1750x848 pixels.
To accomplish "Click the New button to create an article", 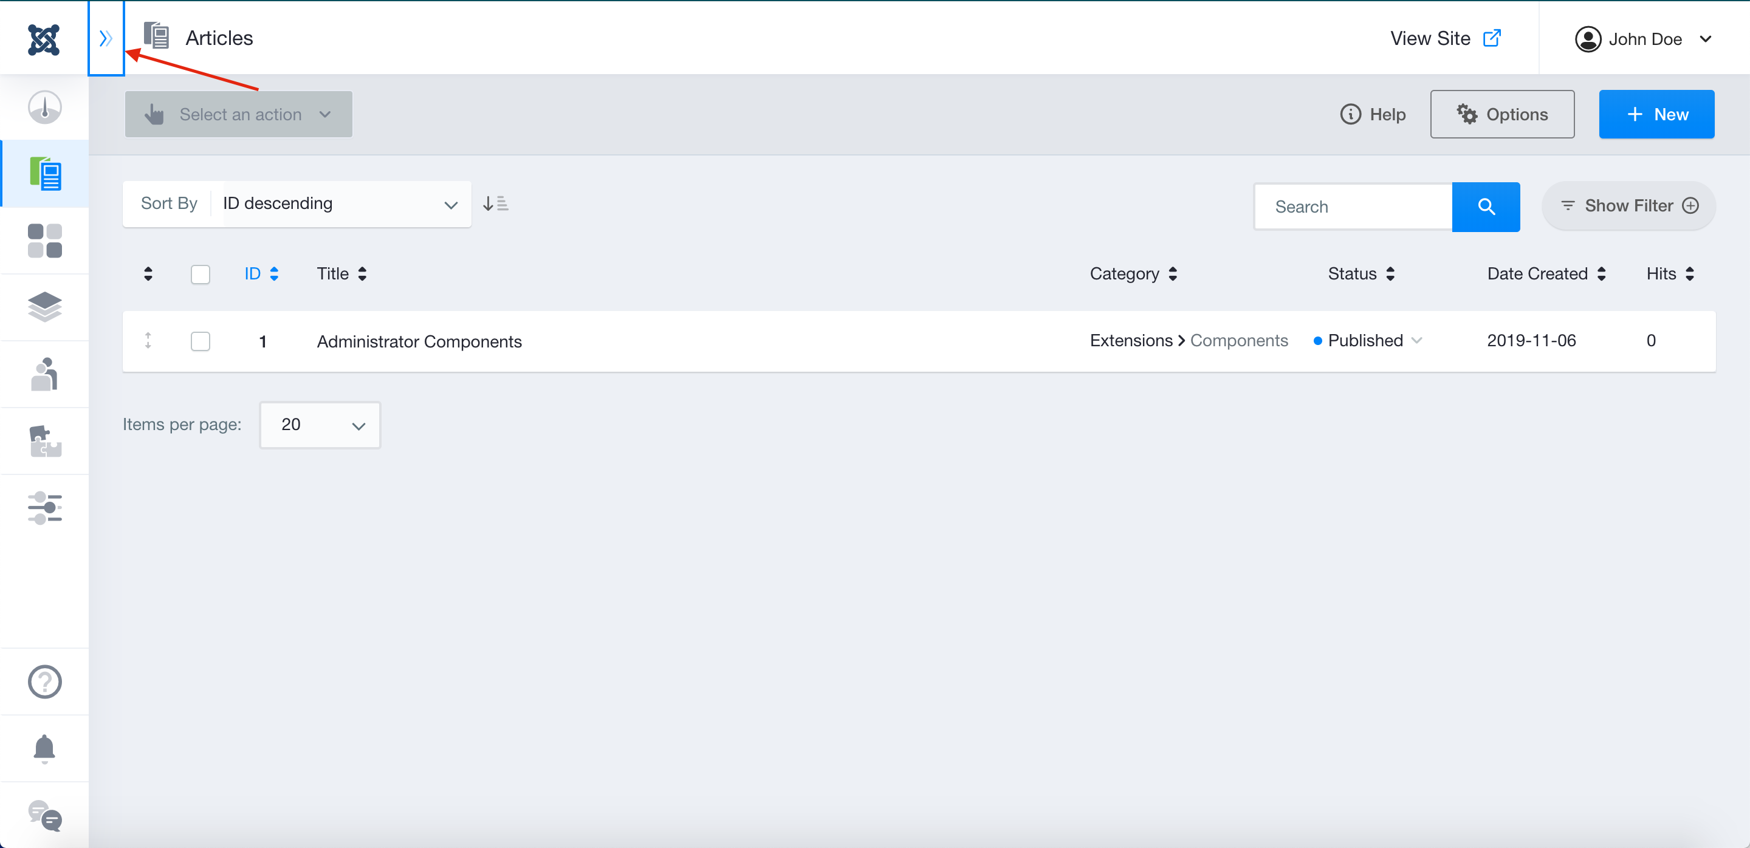I will (1657, 114).
